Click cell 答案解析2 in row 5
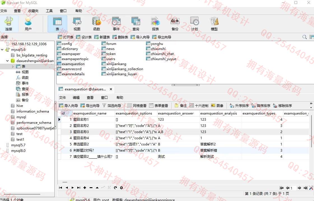This screenshot has height=201, width=314. coord(221,144)
